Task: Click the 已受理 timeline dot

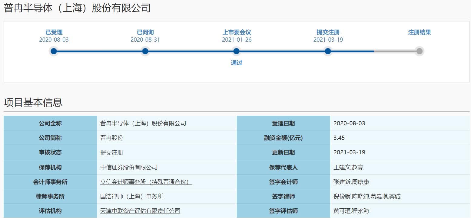Action: [54, 51]
